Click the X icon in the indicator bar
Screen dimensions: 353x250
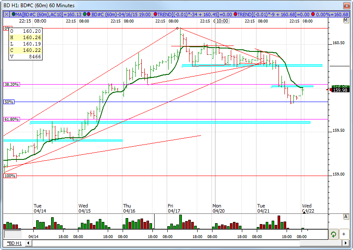[x=6, y=14]
